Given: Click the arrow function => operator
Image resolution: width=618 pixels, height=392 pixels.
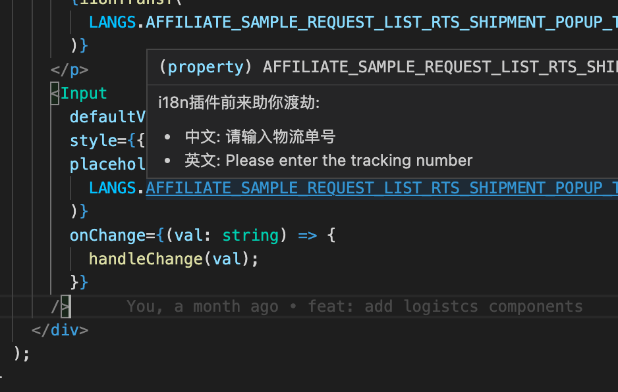Looking at the screenshot, I should click(308, 235).
